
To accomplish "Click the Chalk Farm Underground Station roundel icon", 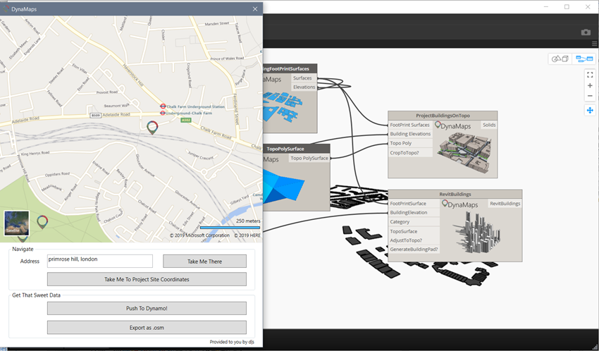I will click(x=163, y=106).
